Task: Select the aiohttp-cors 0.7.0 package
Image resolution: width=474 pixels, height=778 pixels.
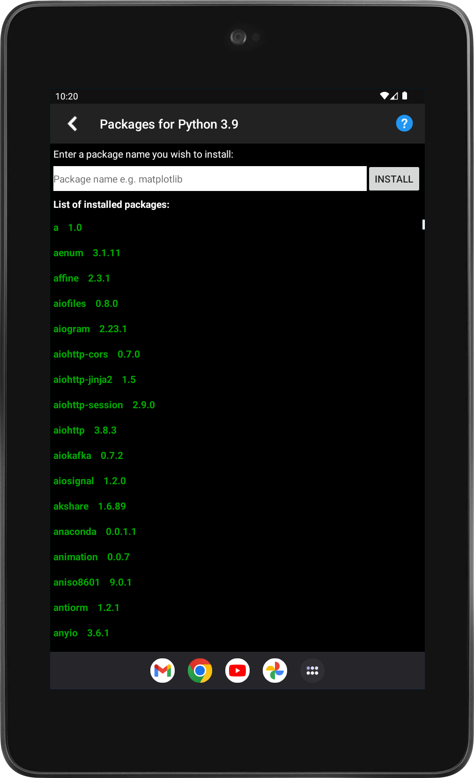Action: 96,354
